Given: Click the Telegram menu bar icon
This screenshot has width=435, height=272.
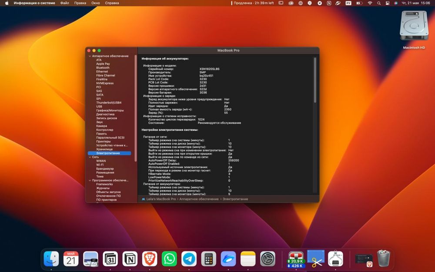Looking at the screenshot, I should [x=320, y=3].
